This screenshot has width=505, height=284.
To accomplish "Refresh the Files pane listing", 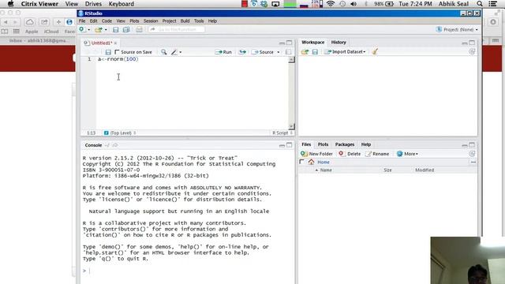I will tap(472, 154).
